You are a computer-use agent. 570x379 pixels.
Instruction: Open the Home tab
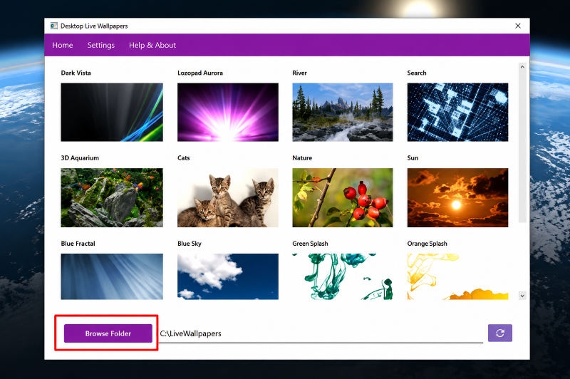tap(63, 45)
